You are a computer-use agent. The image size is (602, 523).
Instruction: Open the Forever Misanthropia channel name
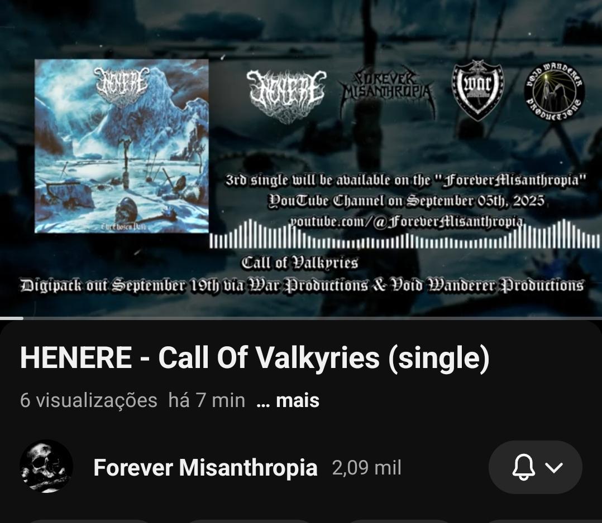click(206, 467)
